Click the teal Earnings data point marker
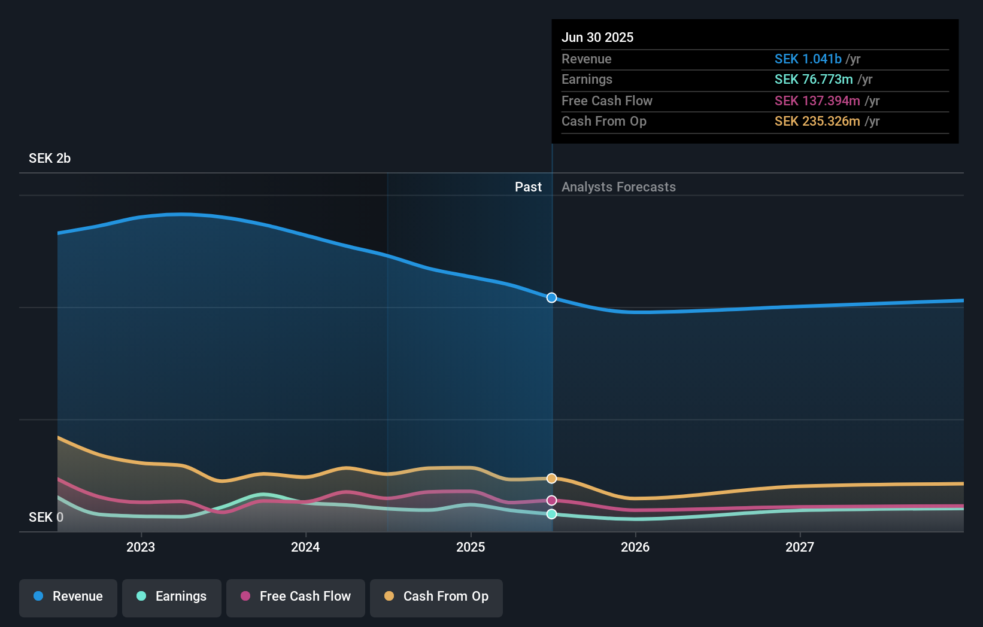The image size is (983, 627). tap(551, 513)
